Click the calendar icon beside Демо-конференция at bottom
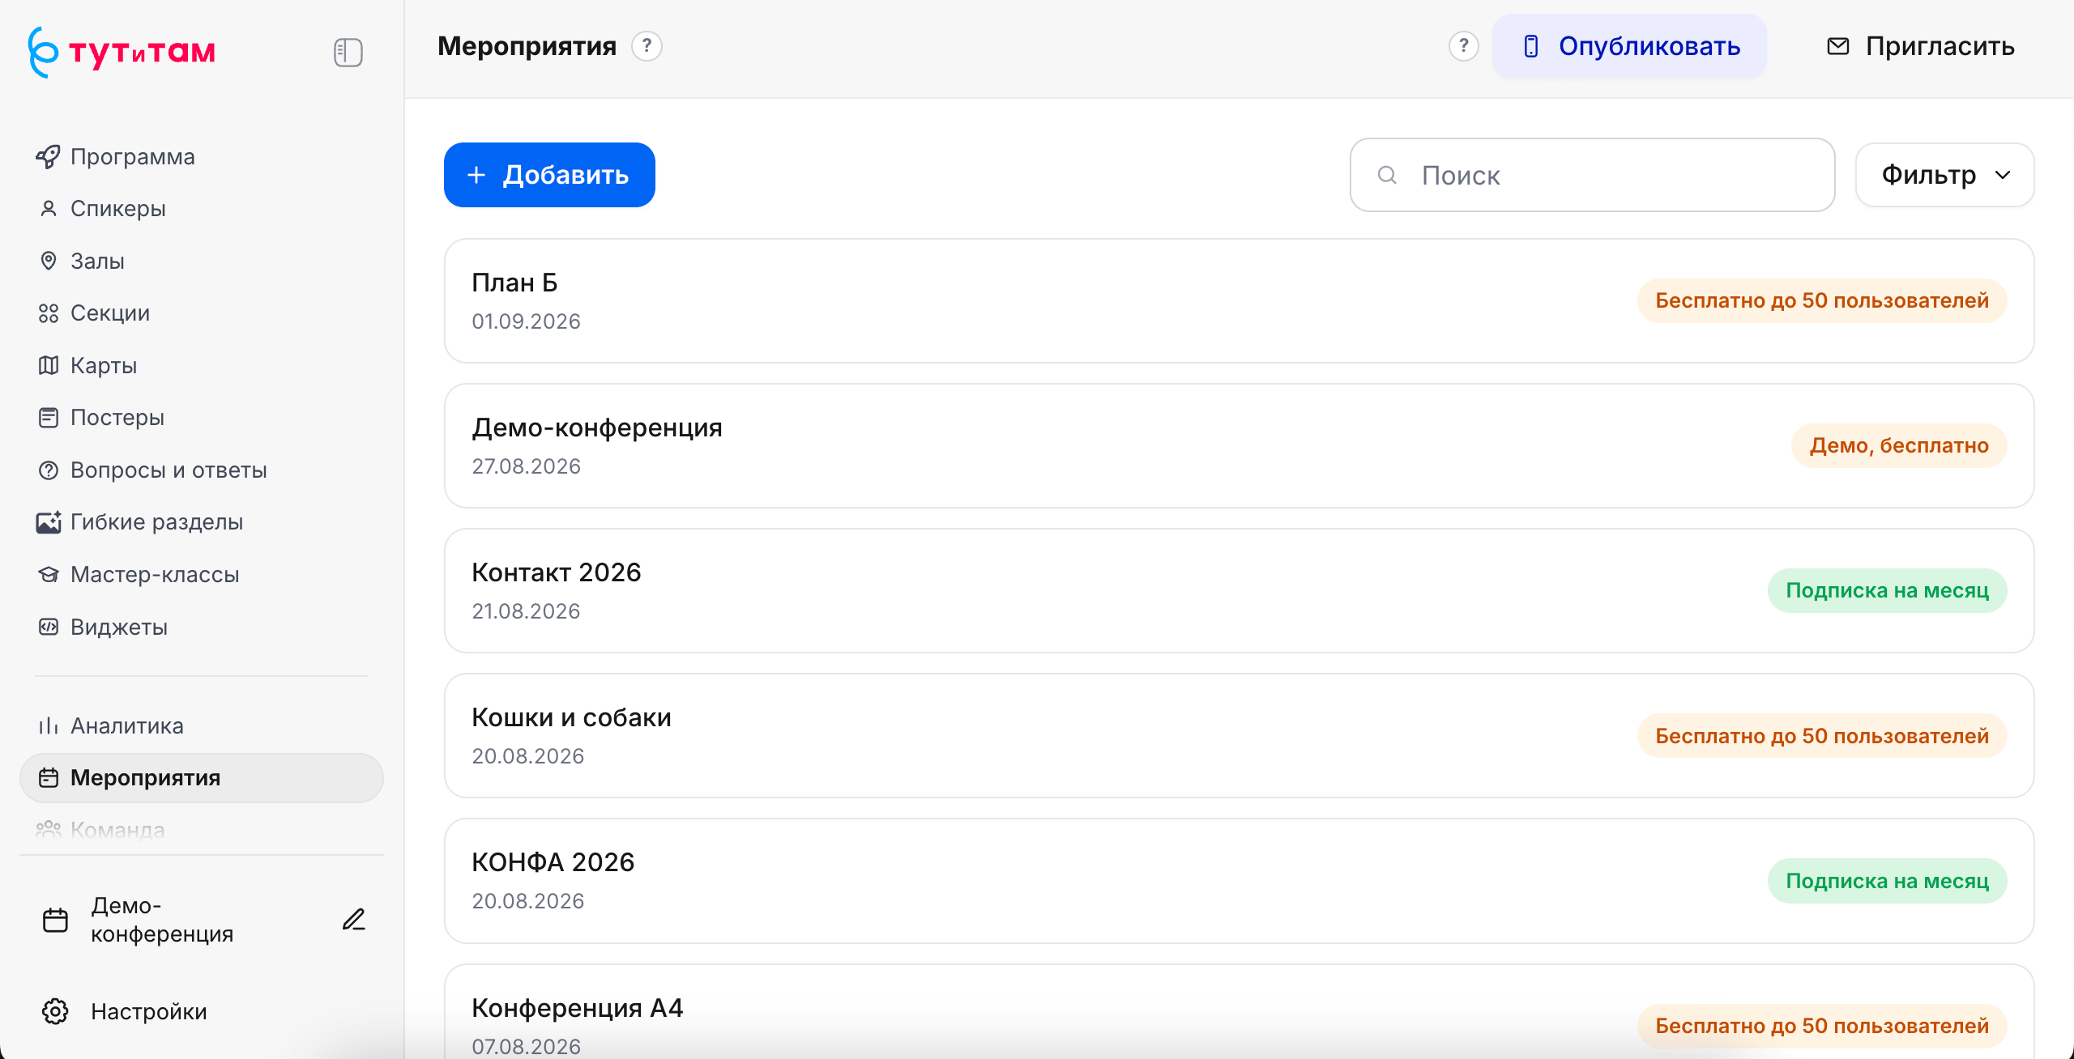This screenshot has width=2074, height=1059. [x=55, y=920]
